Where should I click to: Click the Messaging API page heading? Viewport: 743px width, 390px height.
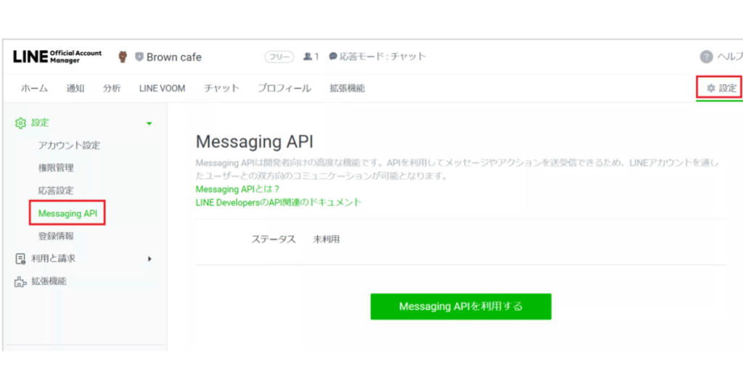[255, 141]
